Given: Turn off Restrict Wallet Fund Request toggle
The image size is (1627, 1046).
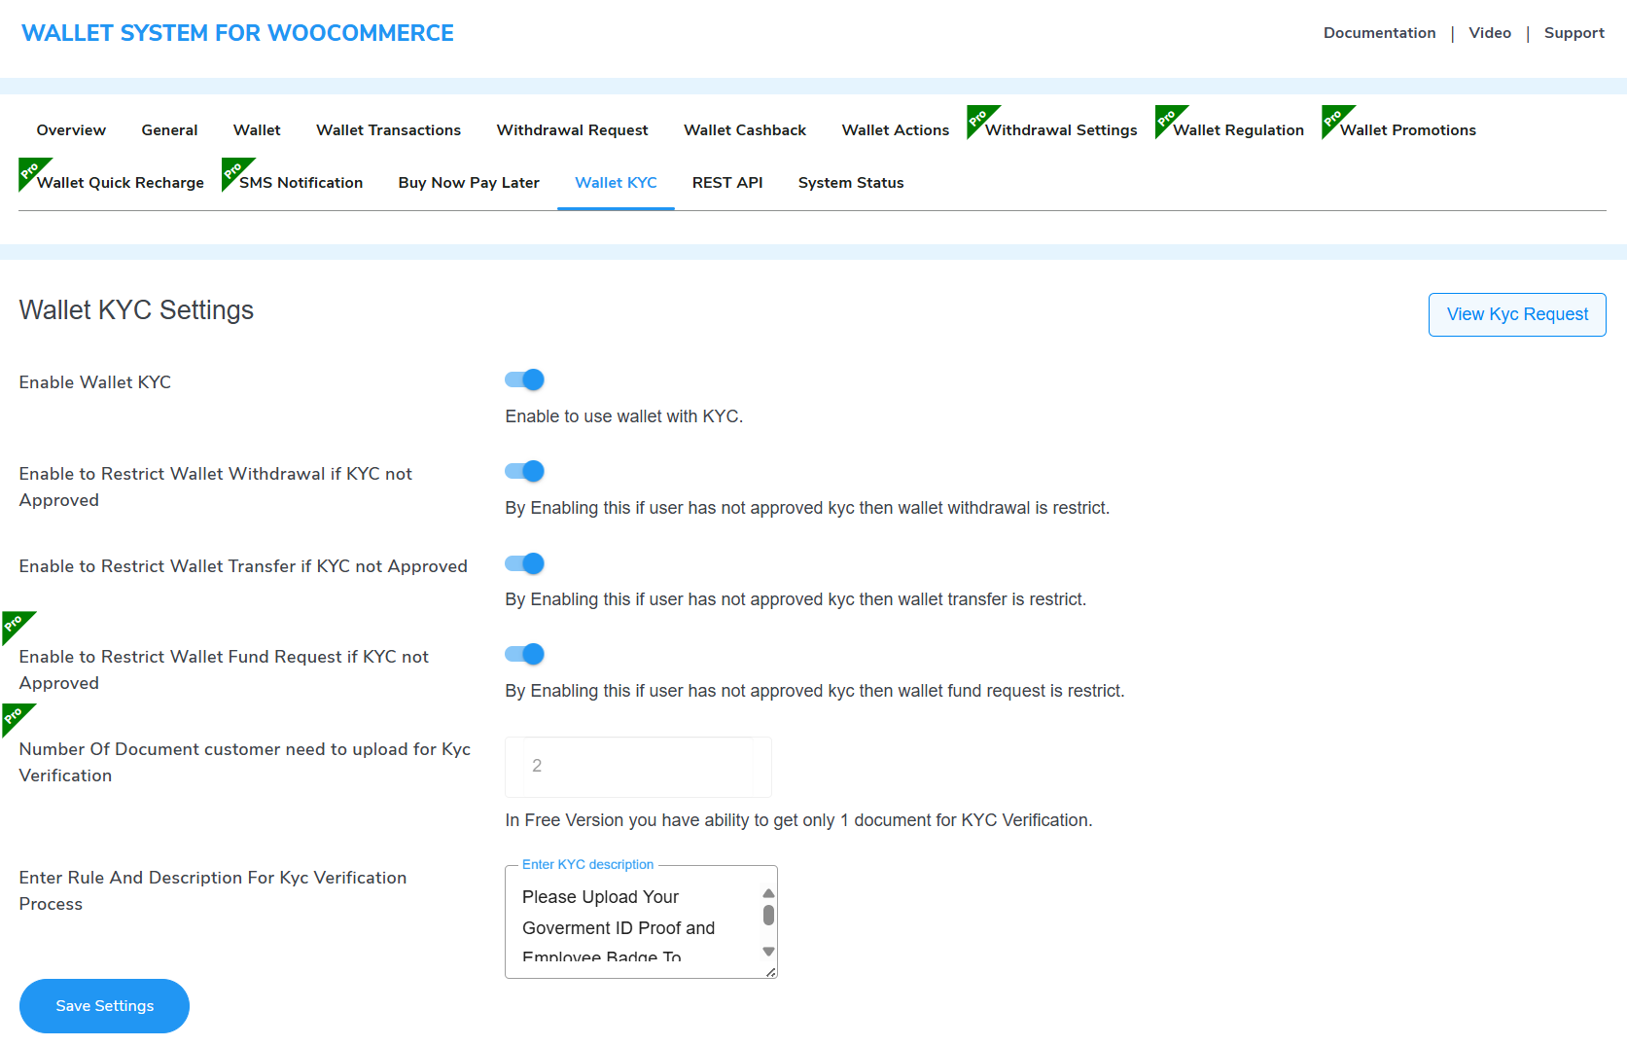Looking at the screenshot, I should pyautogui.click(x=524, y=654).
